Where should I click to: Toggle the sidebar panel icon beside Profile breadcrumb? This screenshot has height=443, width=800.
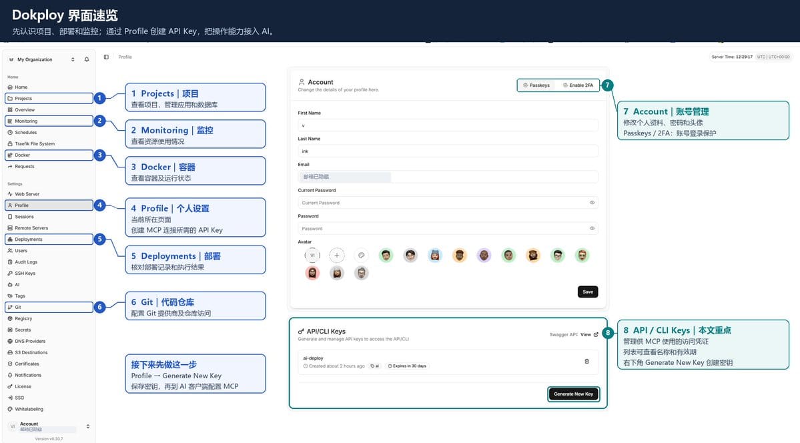tap(106, 57)
